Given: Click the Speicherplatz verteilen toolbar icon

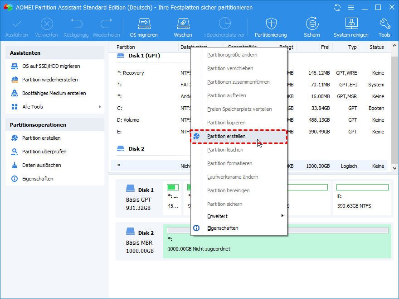Looking at the screenshot, I should 225,24.
